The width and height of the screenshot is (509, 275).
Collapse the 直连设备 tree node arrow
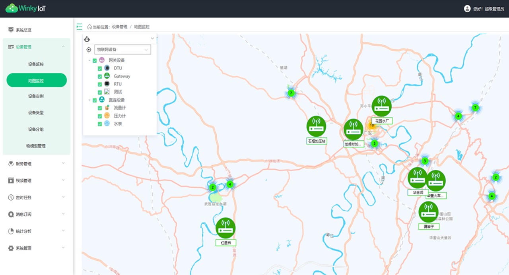click(89, 100)
